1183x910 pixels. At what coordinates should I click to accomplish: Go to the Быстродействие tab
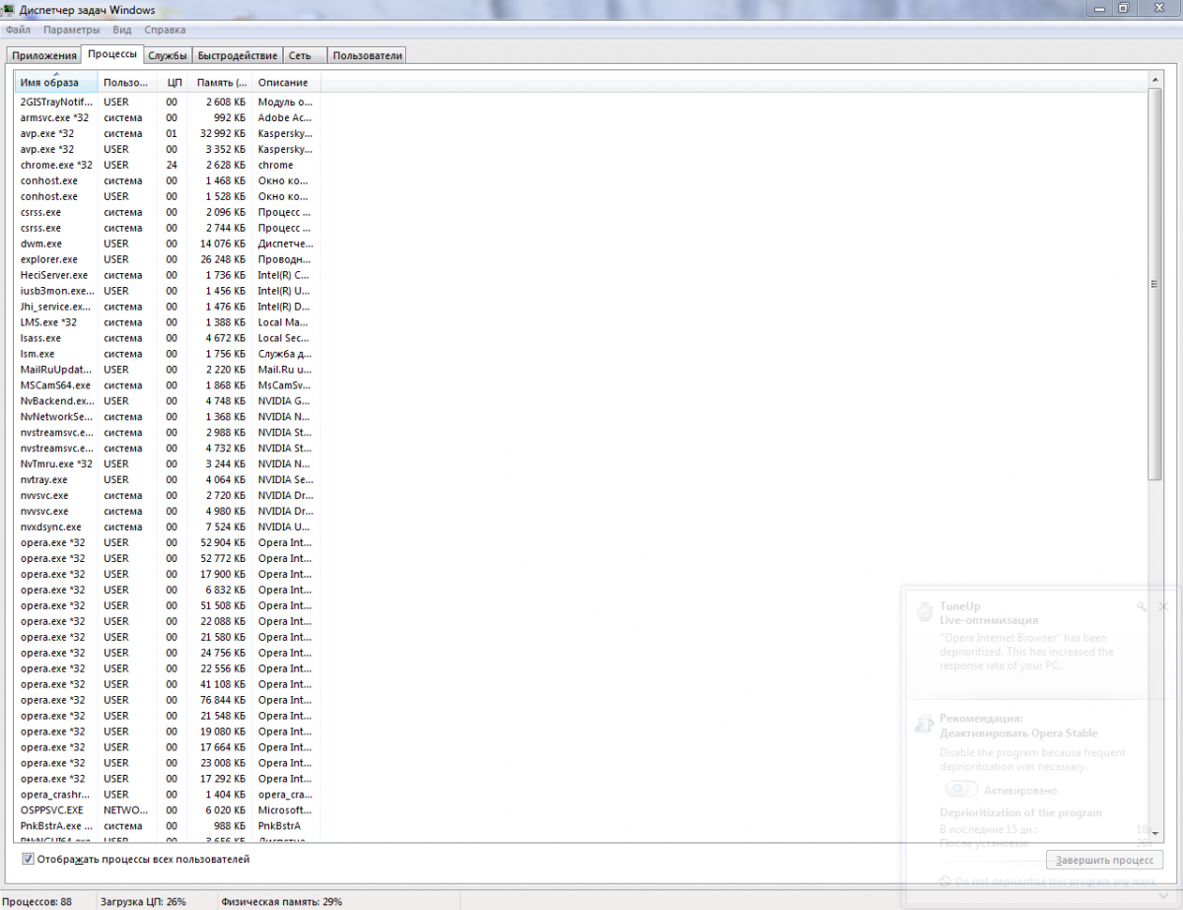(238, 56)
